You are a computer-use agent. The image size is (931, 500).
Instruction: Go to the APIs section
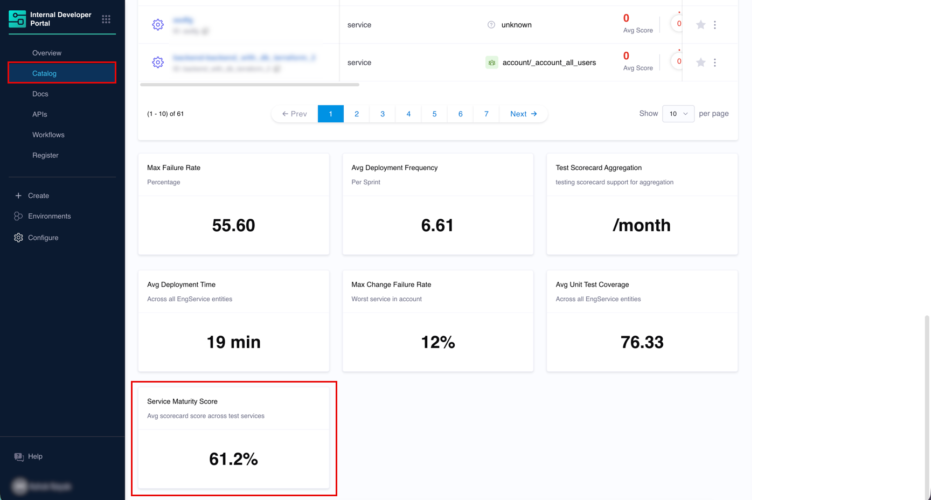point(40,114)
